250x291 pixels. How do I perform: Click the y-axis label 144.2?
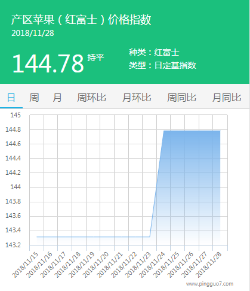[13, 172]
